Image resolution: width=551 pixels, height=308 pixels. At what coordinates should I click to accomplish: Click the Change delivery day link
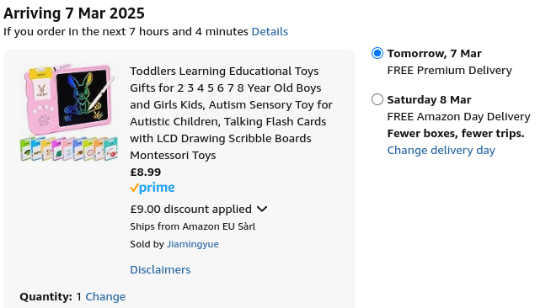pos(441,150)
